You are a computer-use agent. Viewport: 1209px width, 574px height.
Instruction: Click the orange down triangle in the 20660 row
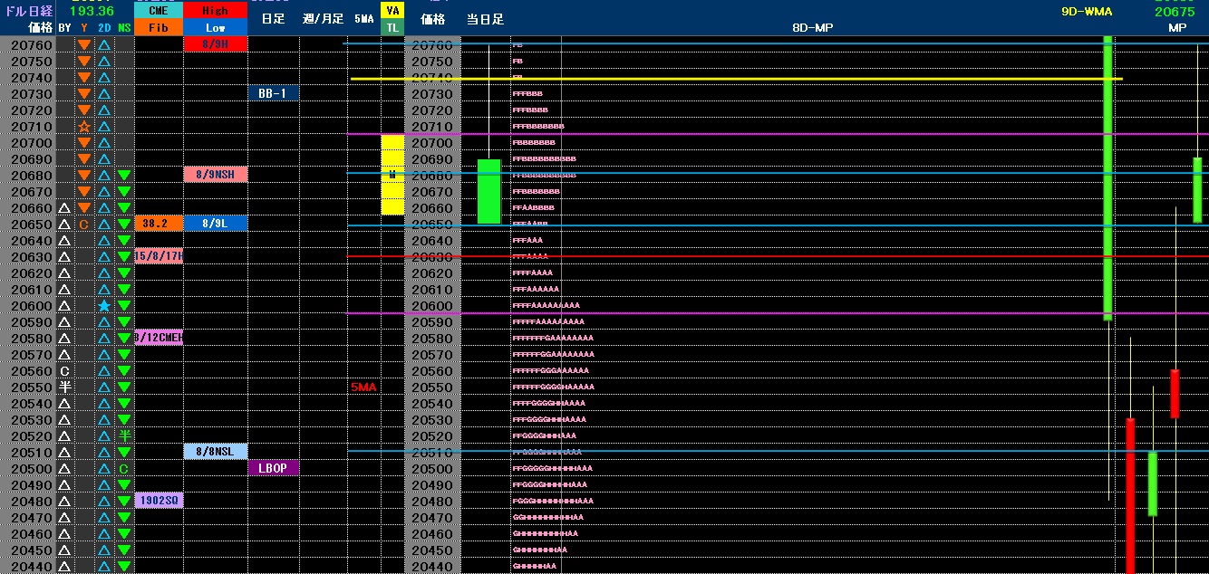pyautogui.click(x=84, y=208)
